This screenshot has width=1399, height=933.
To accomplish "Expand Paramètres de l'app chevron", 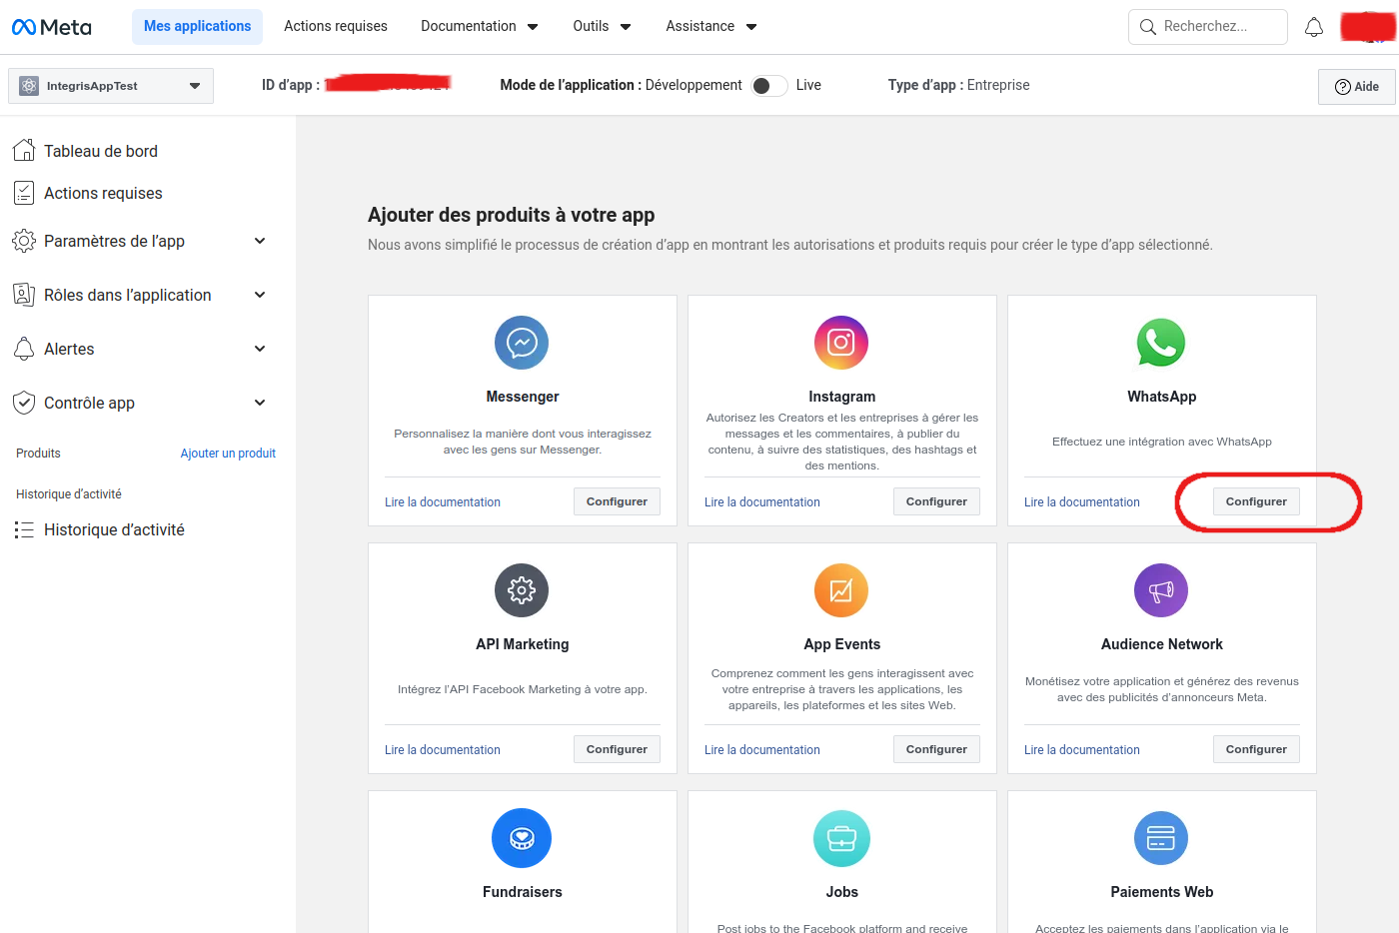I will tap(260, 241).
